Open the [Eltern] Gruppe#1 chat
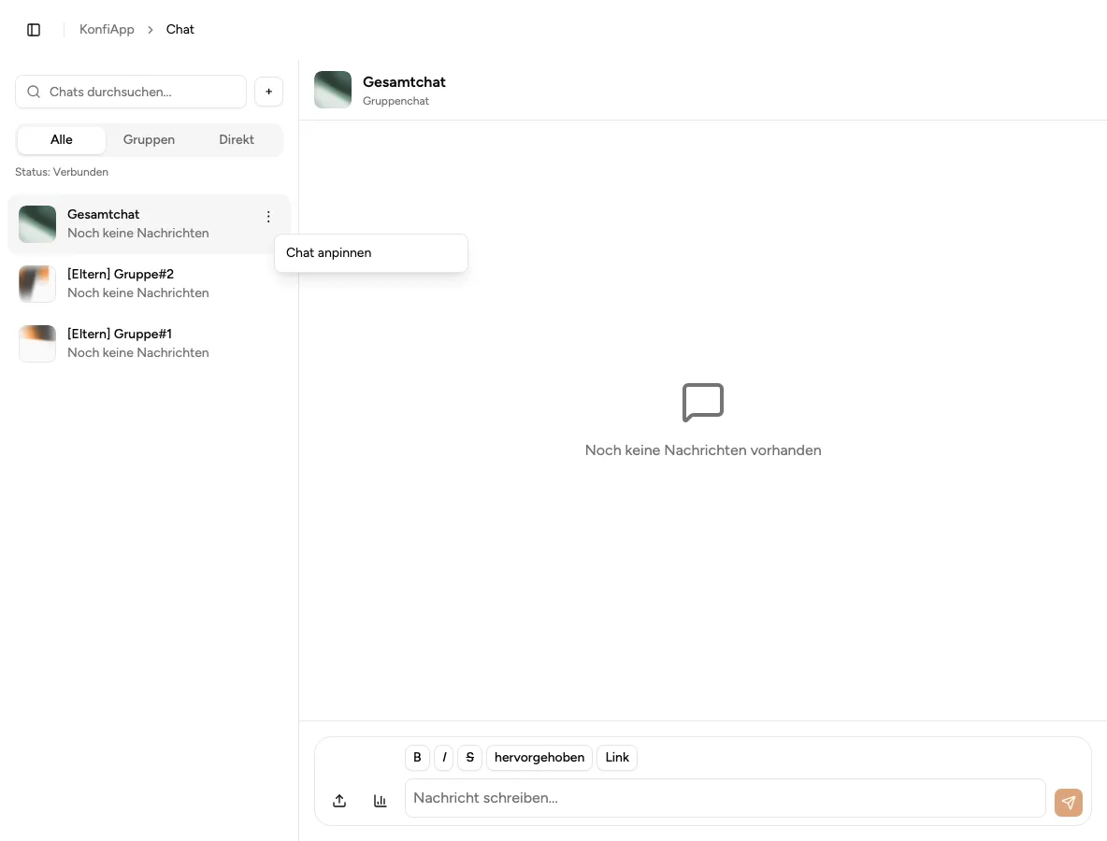Image resolution: width=1107 pixels, height=841 pixels. [x=149, y=344]
